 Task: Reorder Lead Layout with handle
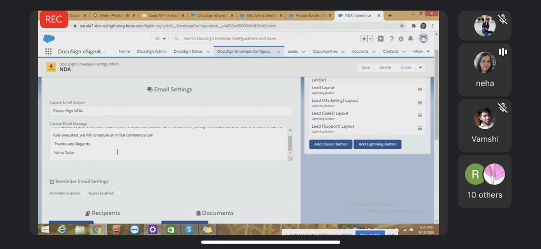tap(420, 90)
